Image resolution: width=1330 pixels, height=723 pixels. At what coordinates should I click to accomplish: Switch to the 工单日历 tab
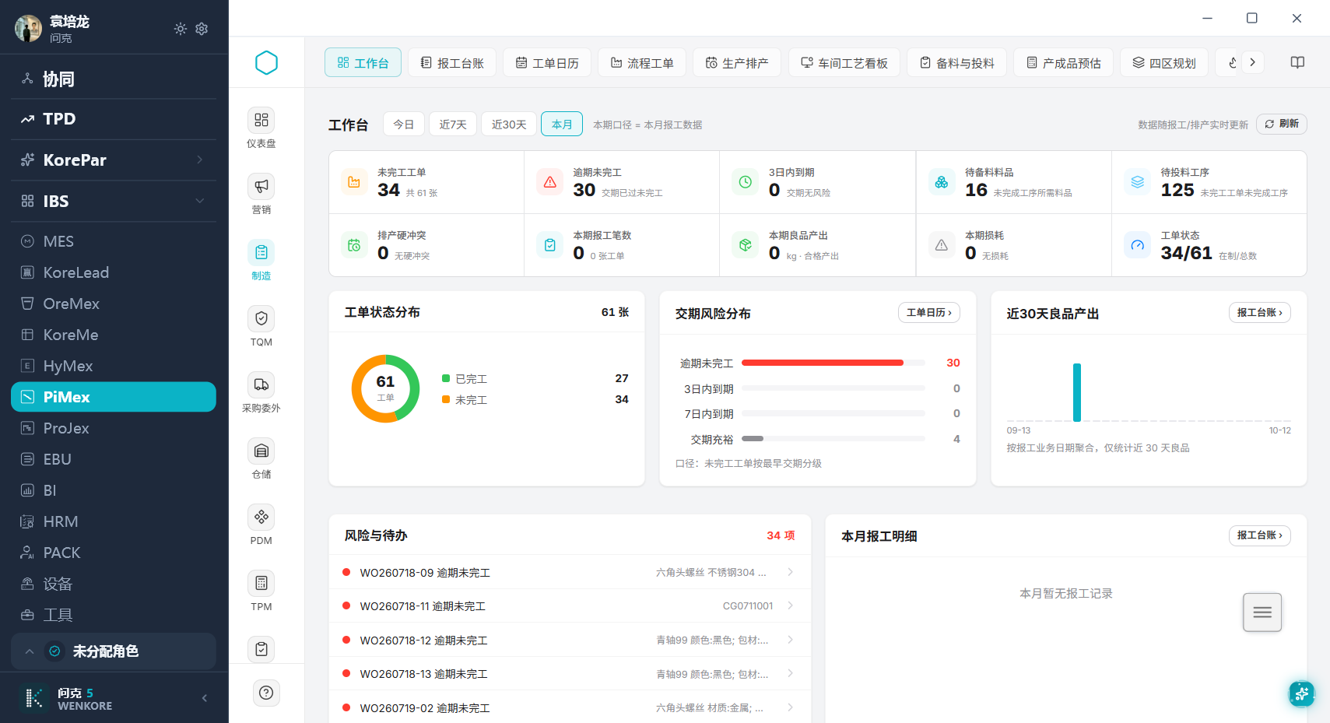(x=547, y=63)
